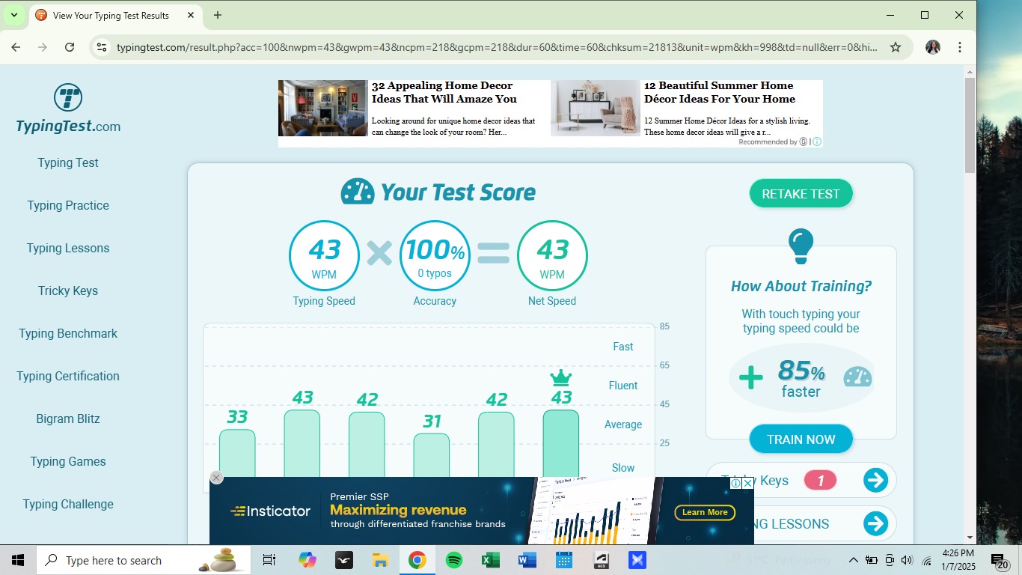This screenshot has height=575, width=1022.
Task: Open the Chrome browser profile avatar menu
Action: coord(932,46)
